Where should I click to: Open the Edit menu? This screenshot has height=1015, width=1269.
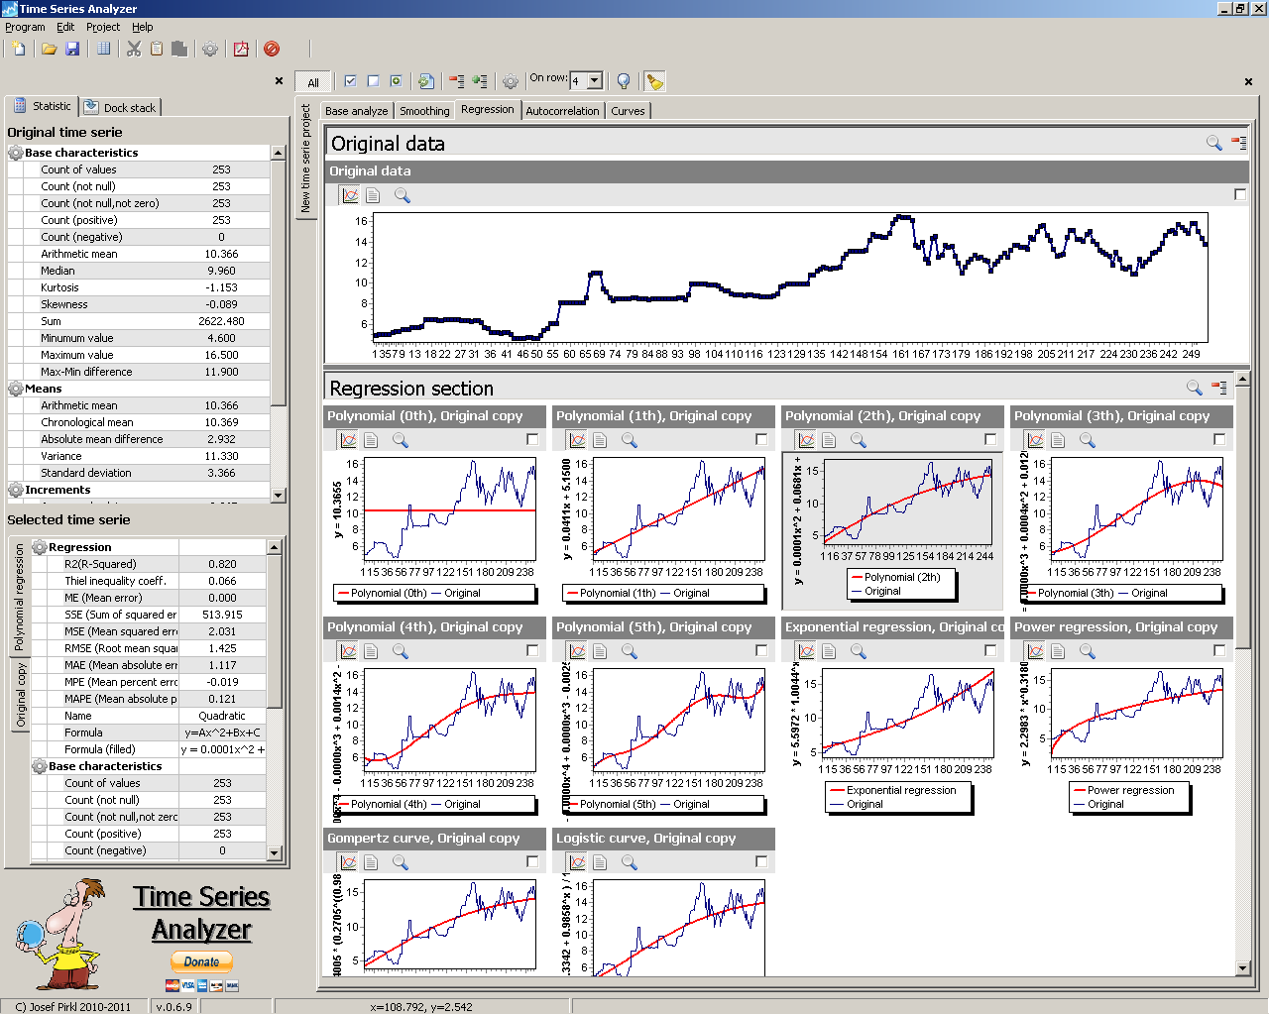point(65,27)
